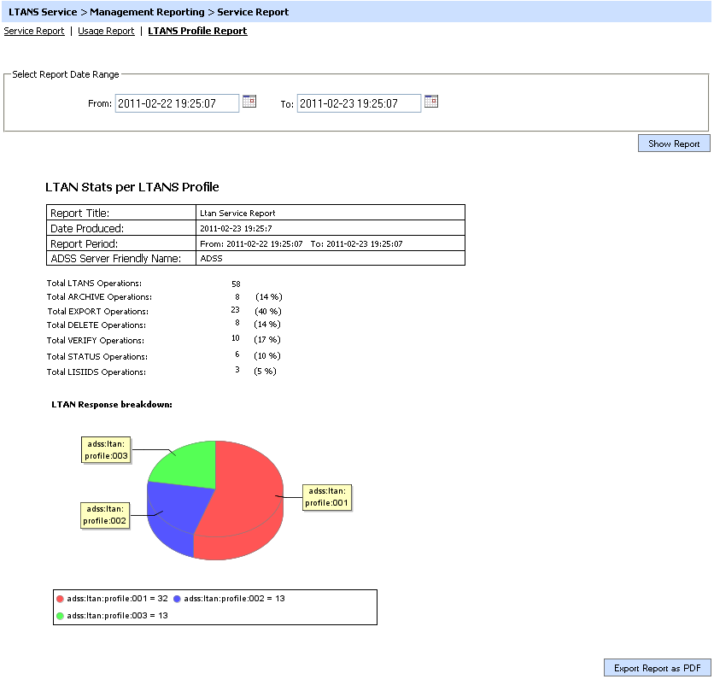Screen dimensions: 714x685
Task: Focus the From date input field
Action: (177, 103)
